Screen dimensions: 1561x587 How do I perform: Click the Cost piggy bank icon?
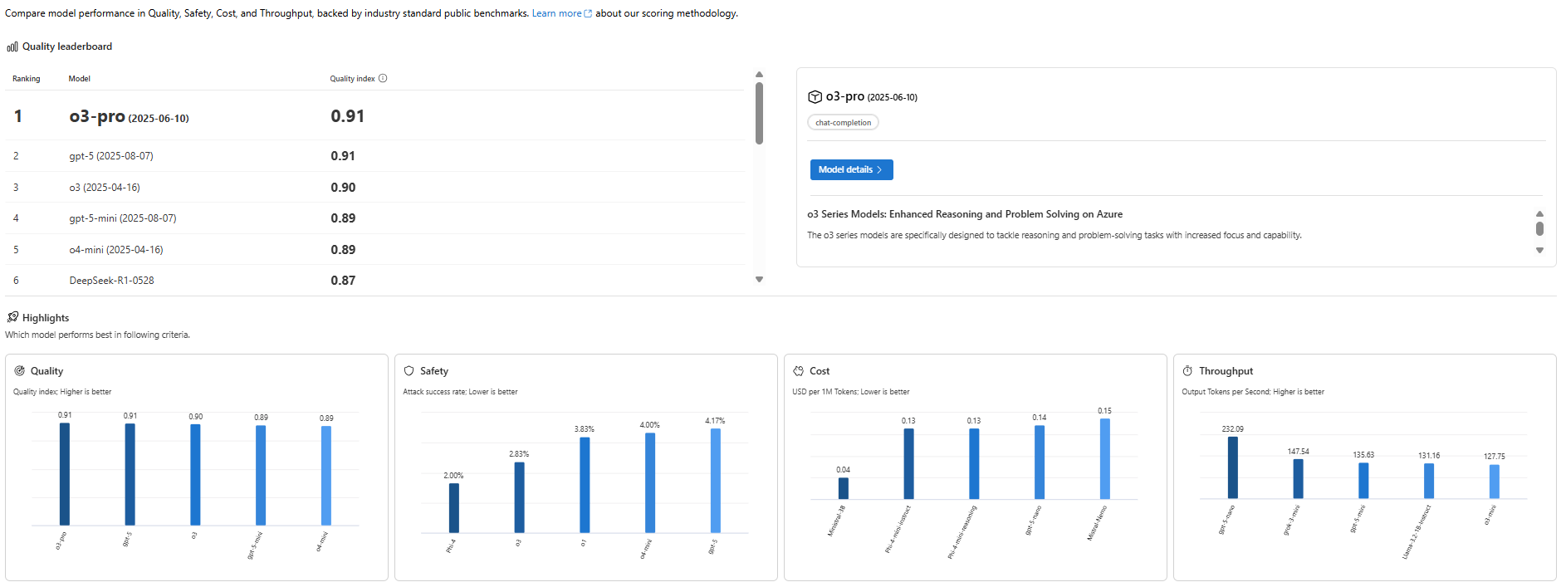(x=798, y=371)
